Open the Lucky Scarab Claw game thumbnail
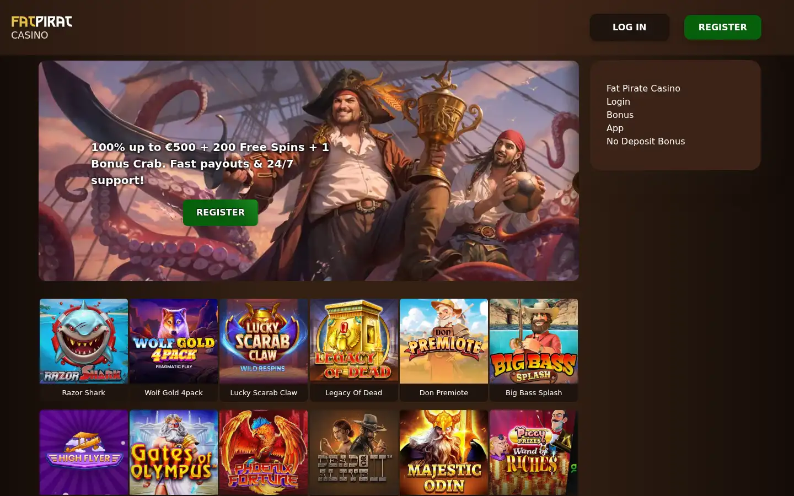This screenshot has height=496, width=794. [264, 341]
